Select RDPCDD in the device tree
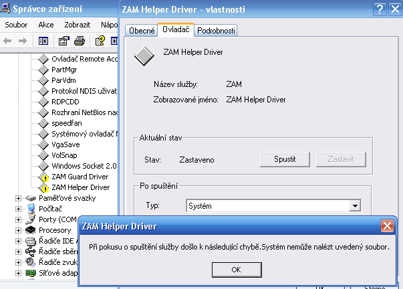The width and height of the screenshot is (403, 289). click(x=65, y=102)
